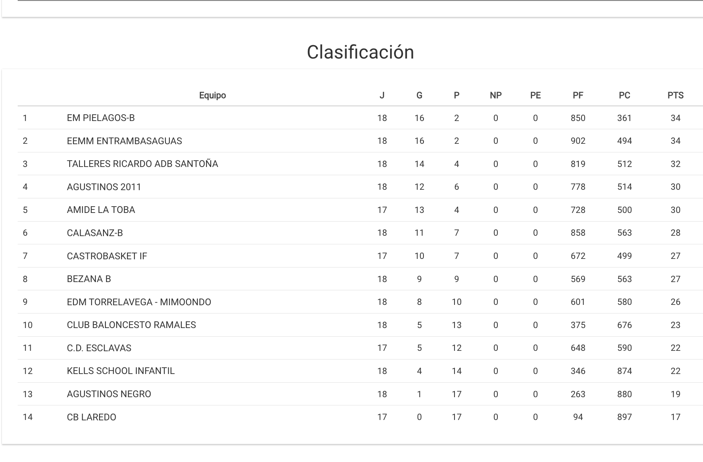Click the AMIDE LA TOBA team
703x462 pixels.
click(101, 210)
